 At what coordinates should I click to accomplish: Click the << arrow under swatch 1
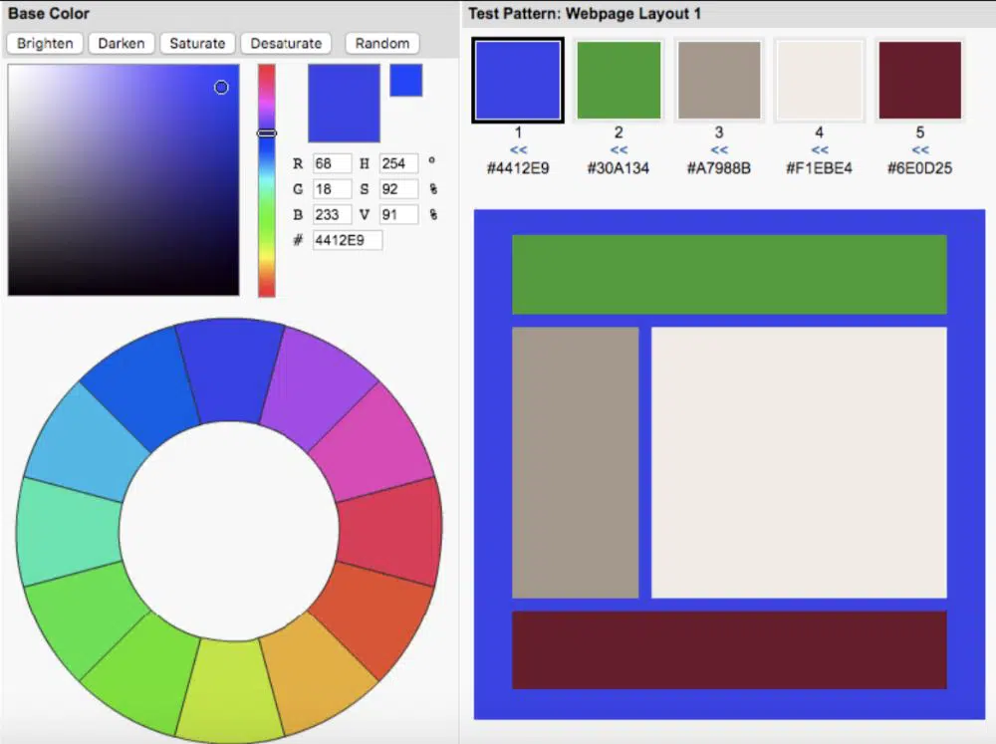pos(518,150)
